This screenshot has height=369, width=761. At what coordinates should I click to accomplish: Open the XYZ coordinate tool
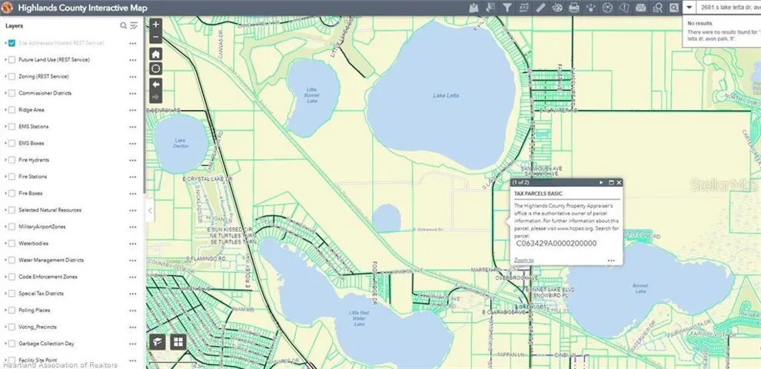click(523, 7)
